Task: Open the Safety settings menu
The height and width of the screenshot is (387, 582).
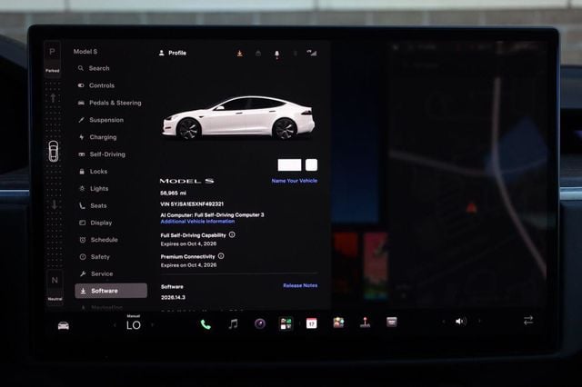Action: click(95, 257)
